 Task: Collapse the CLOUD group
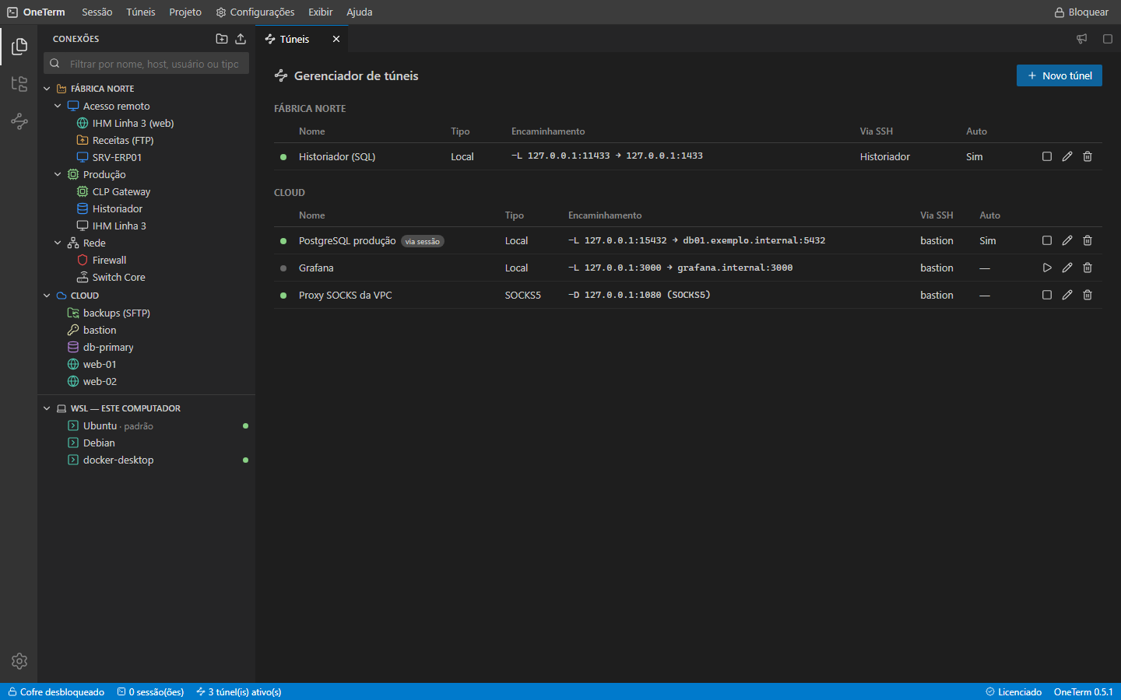click(x=47, y=296)
